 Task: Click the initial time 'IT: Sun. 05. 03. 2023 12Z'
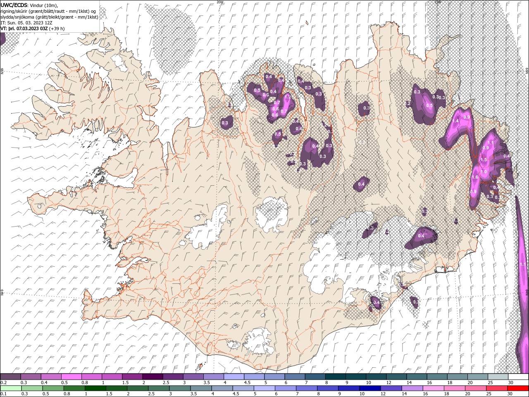26,23
